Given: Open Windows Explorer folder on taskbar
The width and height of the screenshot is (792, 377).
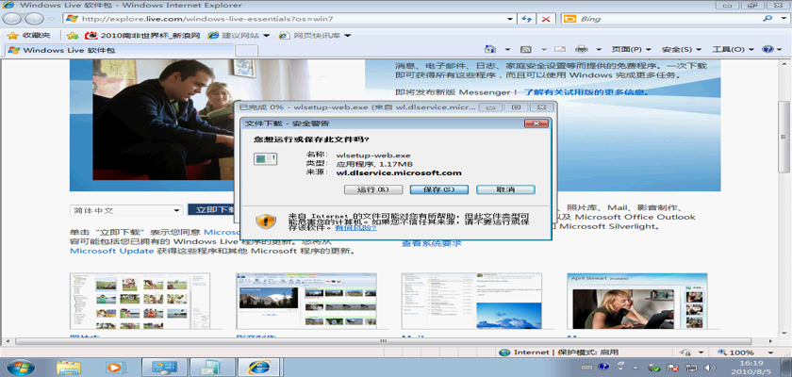Looking at the screenshot, I should pos(68,367).
